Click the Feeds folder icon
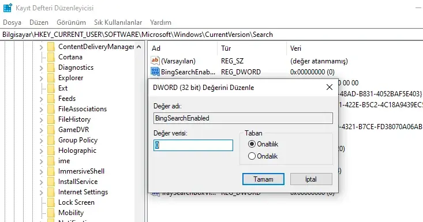This screenshot has width=423, height=222. [x=51, y=99]
